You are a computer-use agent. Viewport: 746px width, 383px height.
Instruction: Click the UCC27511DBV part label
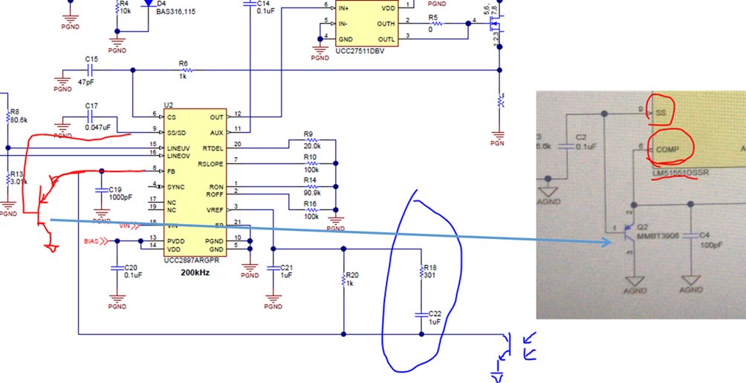(x=359, y=50)
